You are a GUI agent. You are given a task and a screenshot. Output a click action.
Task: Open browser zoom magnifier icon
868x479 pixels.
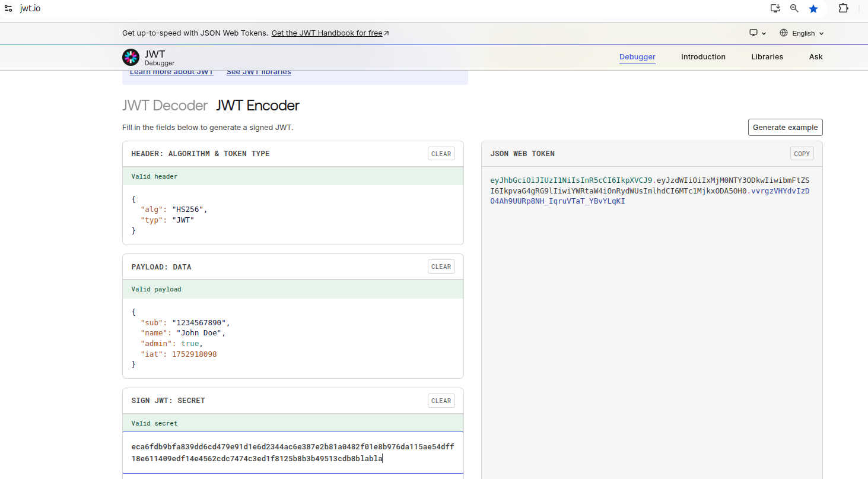coord(794,8)
